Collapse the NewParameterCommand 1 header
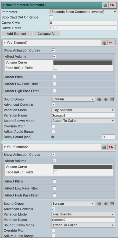The height and width of the screenshot is (238, 118). (x=4, y=5)
